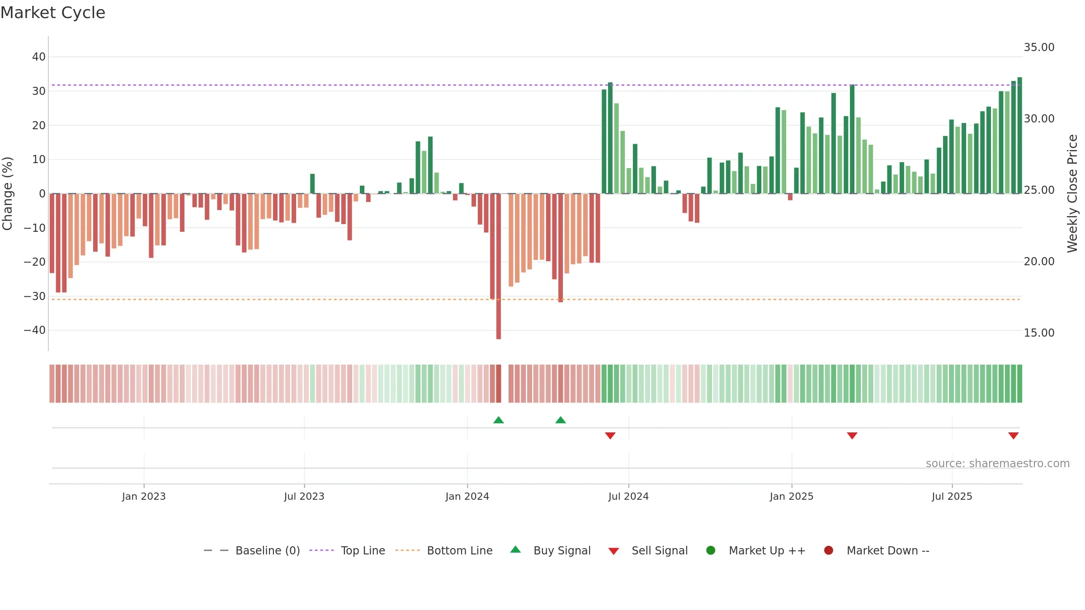Select the last sell signal marker after Jul 2025
The width and height of the screenshot is (1085, 610).
coord(1014,436)
